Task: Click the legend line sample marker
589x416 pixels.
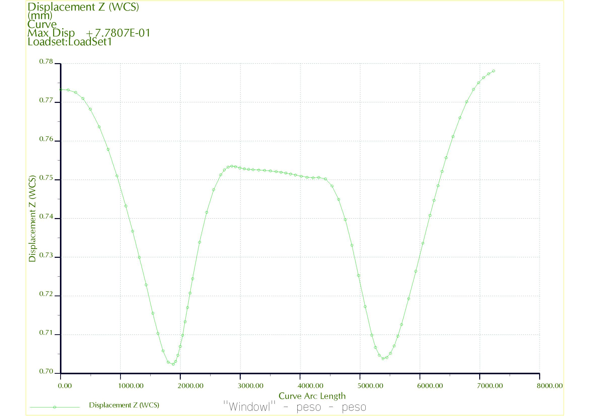Action: 54,407
